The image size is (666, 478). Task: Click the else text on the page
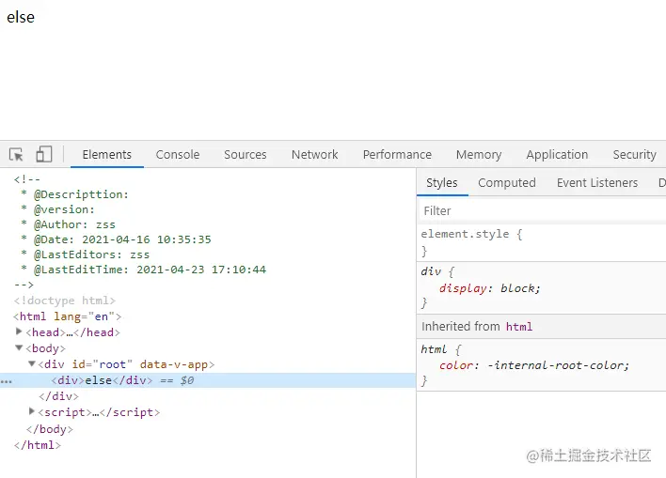click(21, 17)
